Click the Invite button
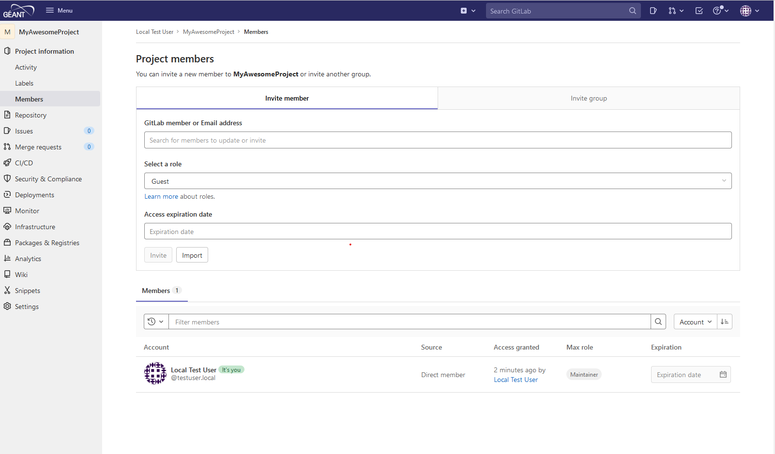The width and height of the screenshot is (775, 454). point(158,255)
